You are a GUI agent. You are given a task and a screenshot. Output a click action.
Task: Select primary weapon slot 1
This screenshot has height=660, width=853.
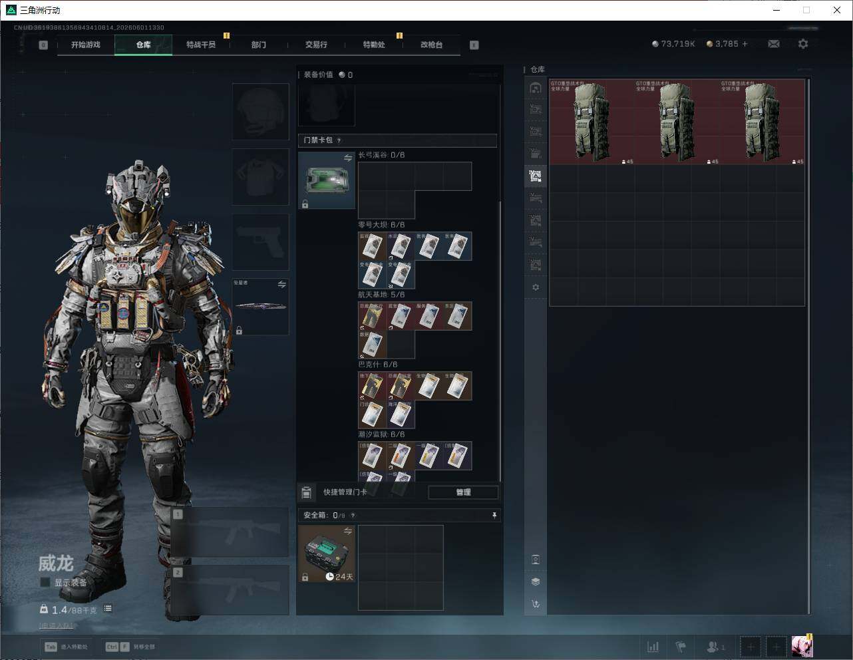pos(230,532)
